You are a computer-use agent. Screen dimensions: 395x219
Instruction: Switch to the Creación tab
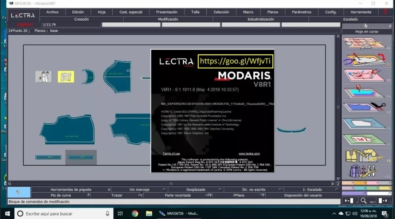(81, 19)
